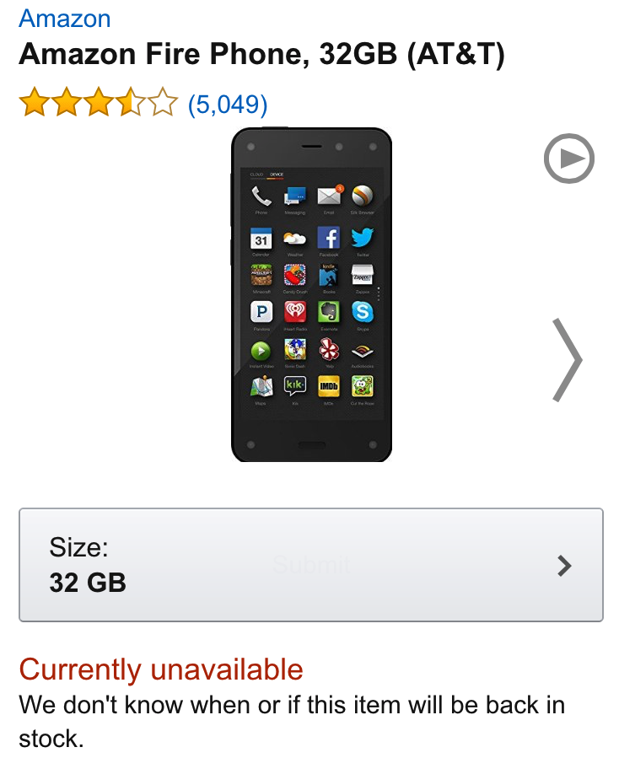
Task: Click the star rating icons
Action: click(98, 105)
